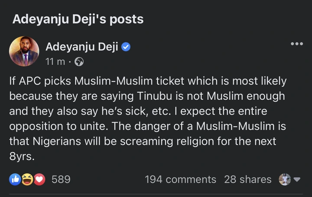Open the three-dot post options menu
Screen dimensions: 312x197
click(x=296, y=44)
